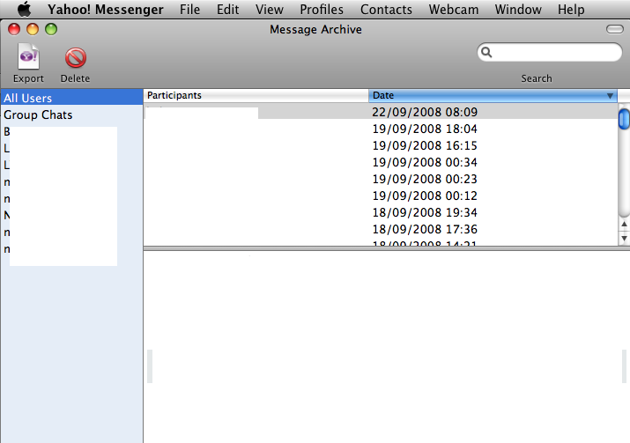
Task: Click the Apple menu icon
Action: click(24, 10)
